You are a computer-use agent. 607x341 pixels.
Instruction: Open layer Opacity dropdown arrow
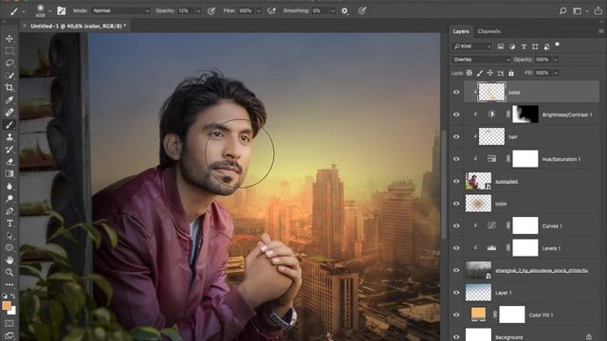click(556, 60)
